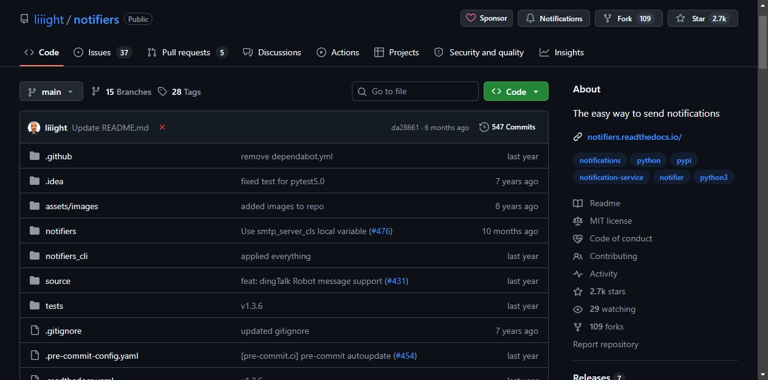The width and height of the screenshot is (768, 380).
Task: Open the Discussions tab
Action: coord(272,52)
